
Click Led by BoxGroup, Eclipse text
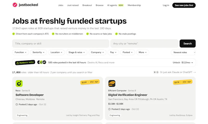coord(181,115)
